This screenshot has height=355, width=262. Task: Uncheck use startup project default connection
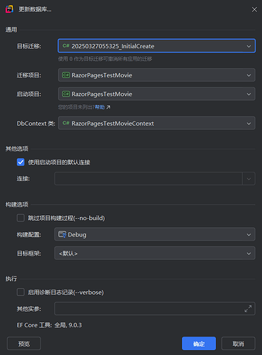point(21,162)
